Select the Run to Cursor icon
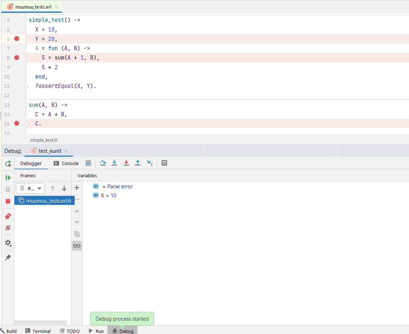This screenshot has height=334, width=409. coord(150,163)
